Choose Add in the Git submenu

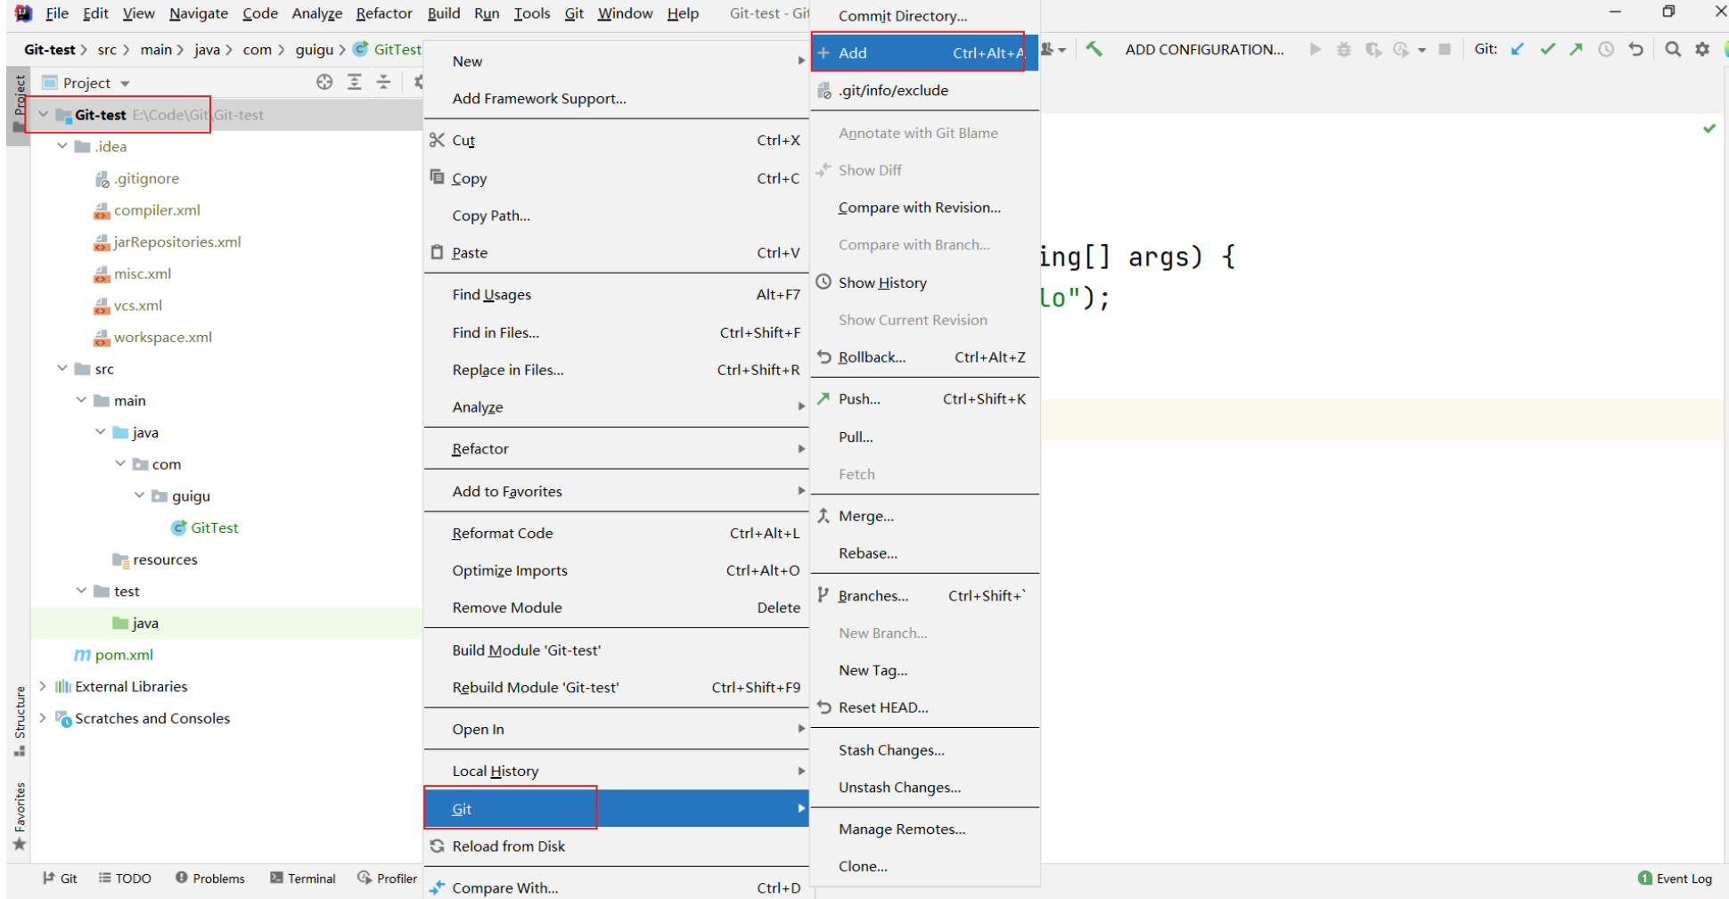point(925,53)
